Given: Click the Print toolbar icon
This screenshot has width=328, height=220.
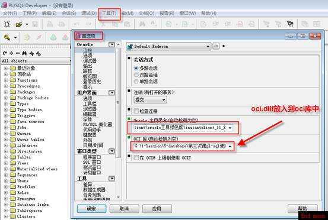Looking at the screenshot, I should tap(50, 24).
